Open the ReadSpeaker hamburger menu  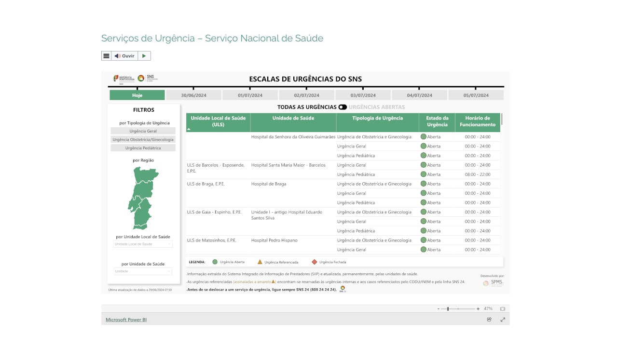(106, 56)
